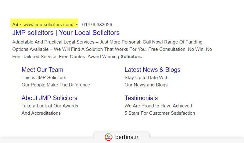Click 'Our People Make The Difference' text
This screenshot has height=143, width=244.
click(x=56, y=85)
